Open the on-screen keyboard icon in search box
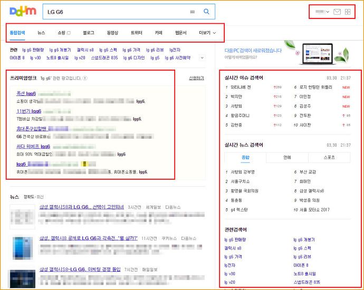 coord(193,12)
